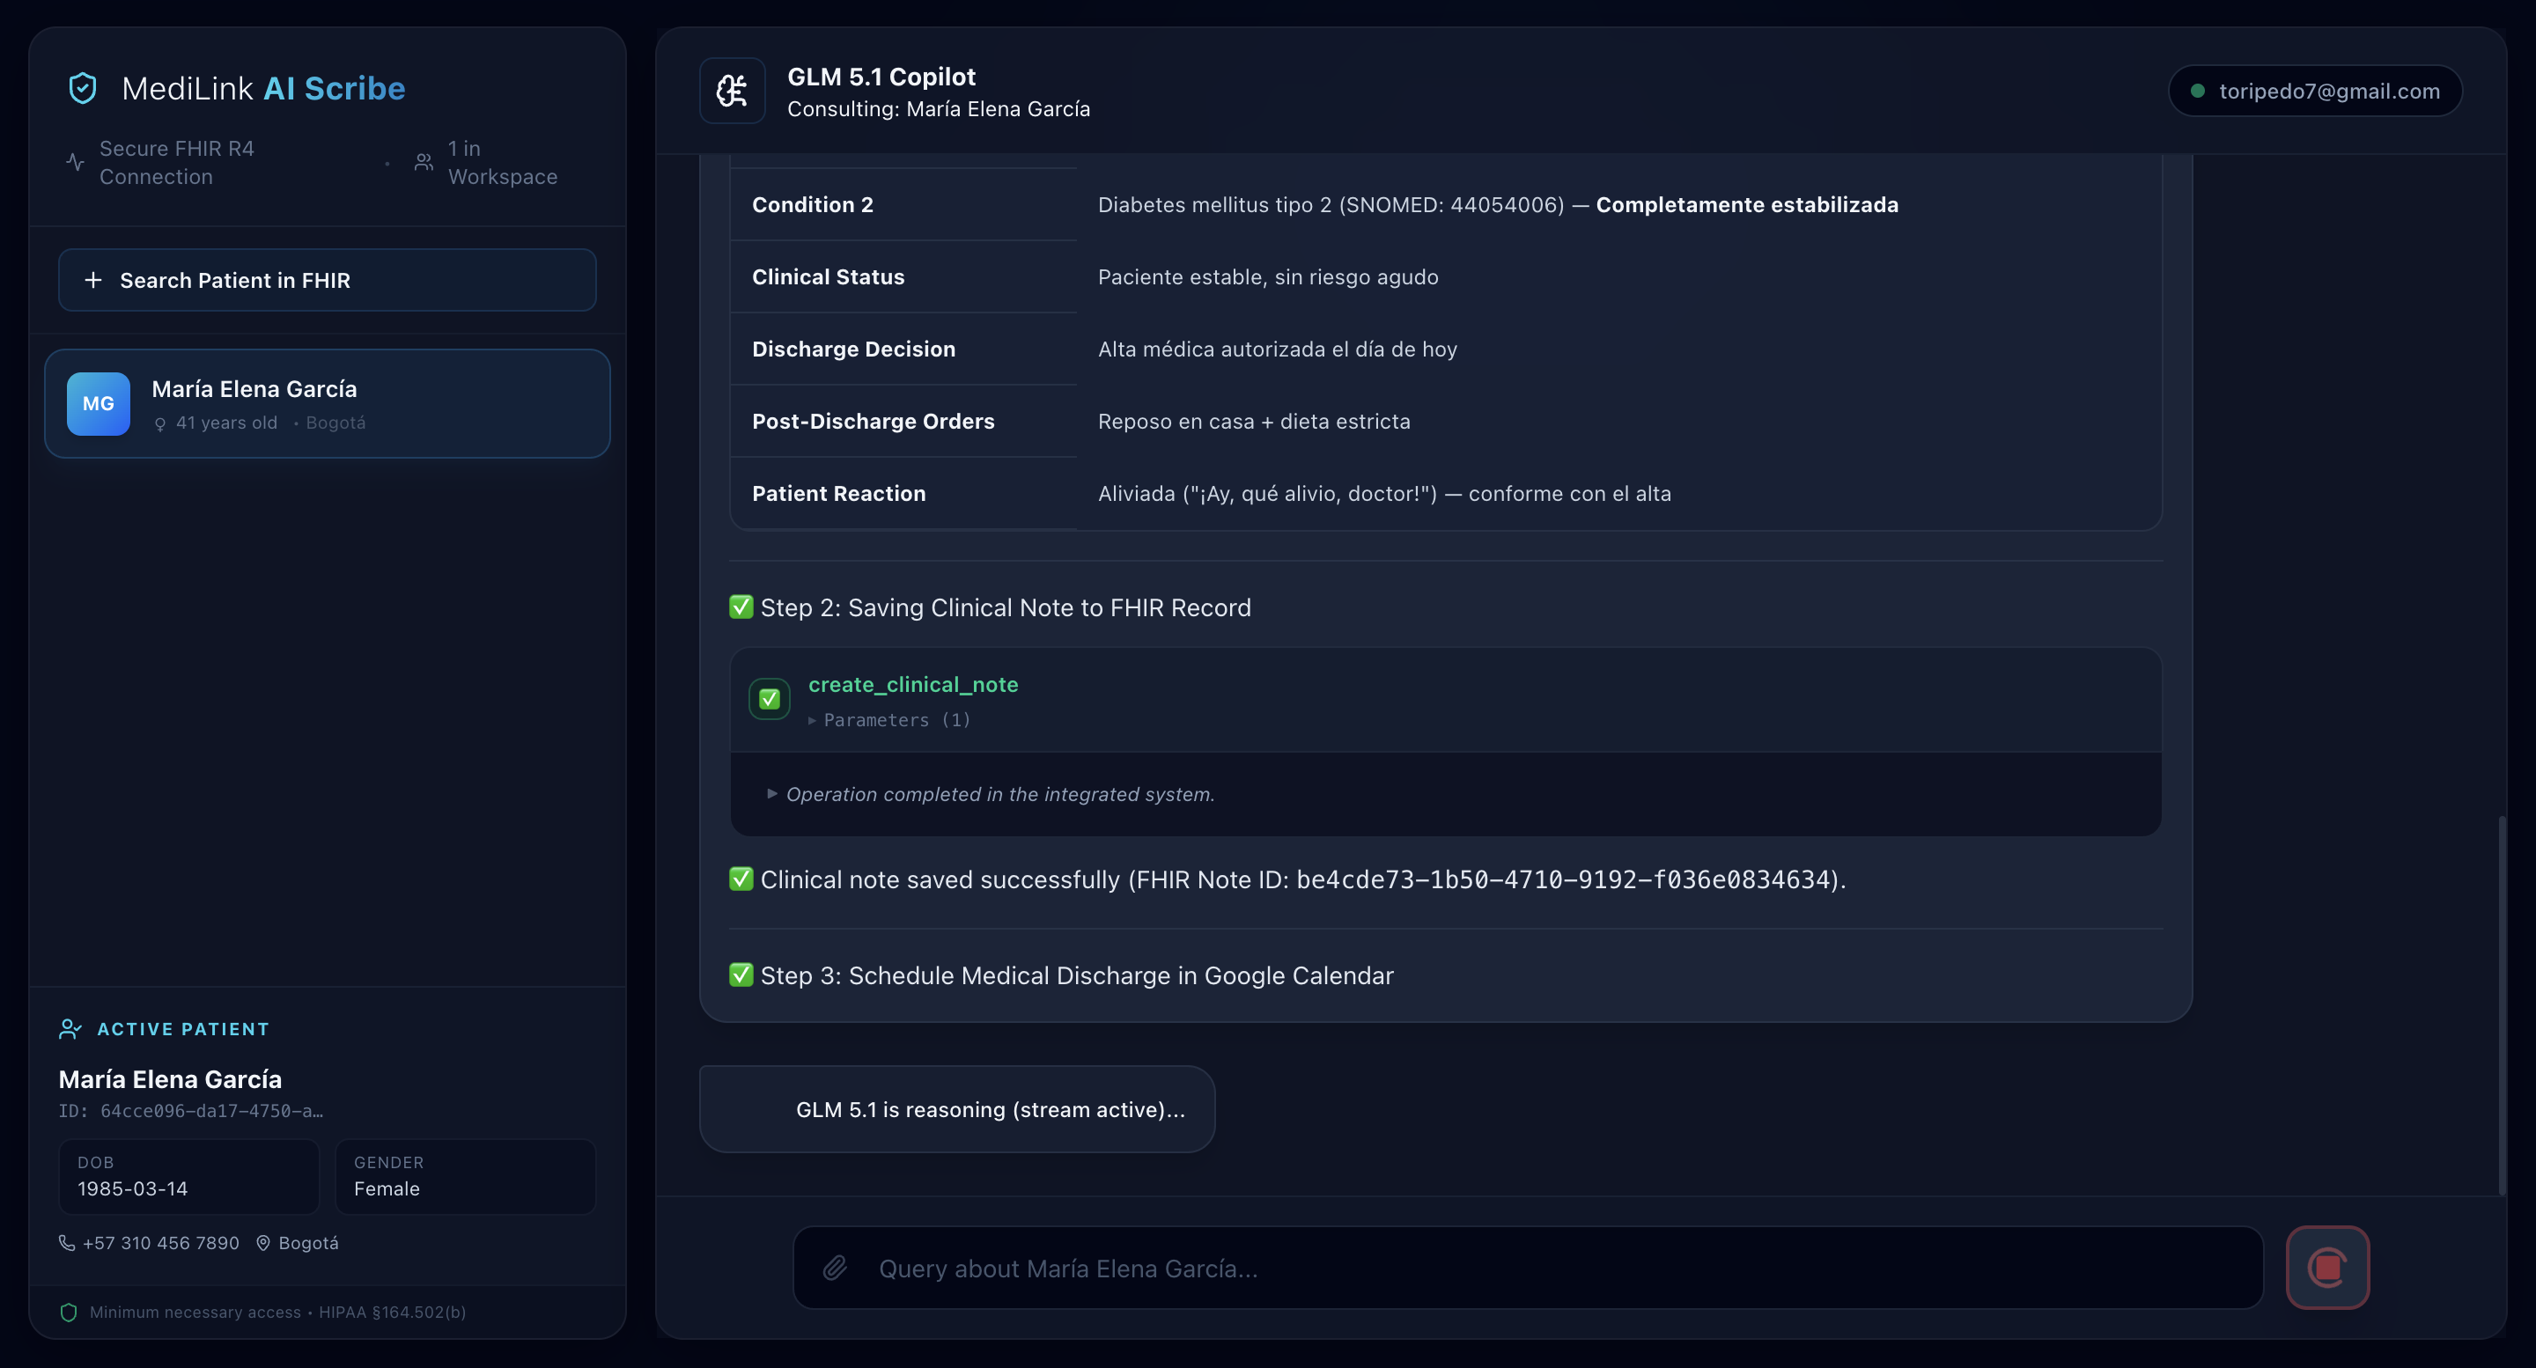Click the Step 2 checkmark emoji
2536x1368 pixels.
coord(741,607)
